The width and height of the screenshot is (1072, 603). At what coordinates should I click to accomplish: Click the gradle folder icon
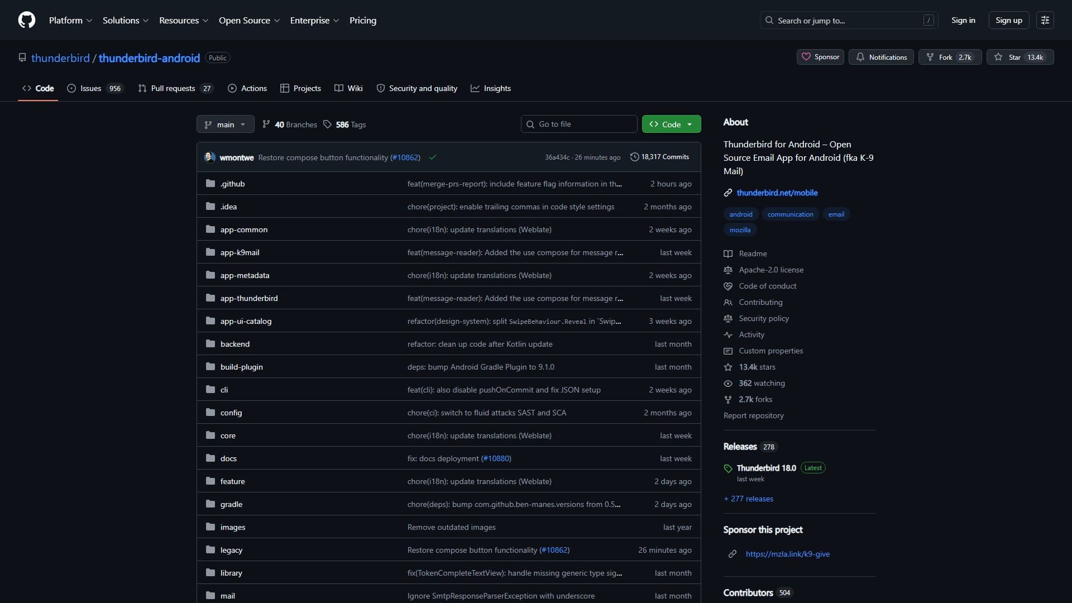(x=210, y=504)
